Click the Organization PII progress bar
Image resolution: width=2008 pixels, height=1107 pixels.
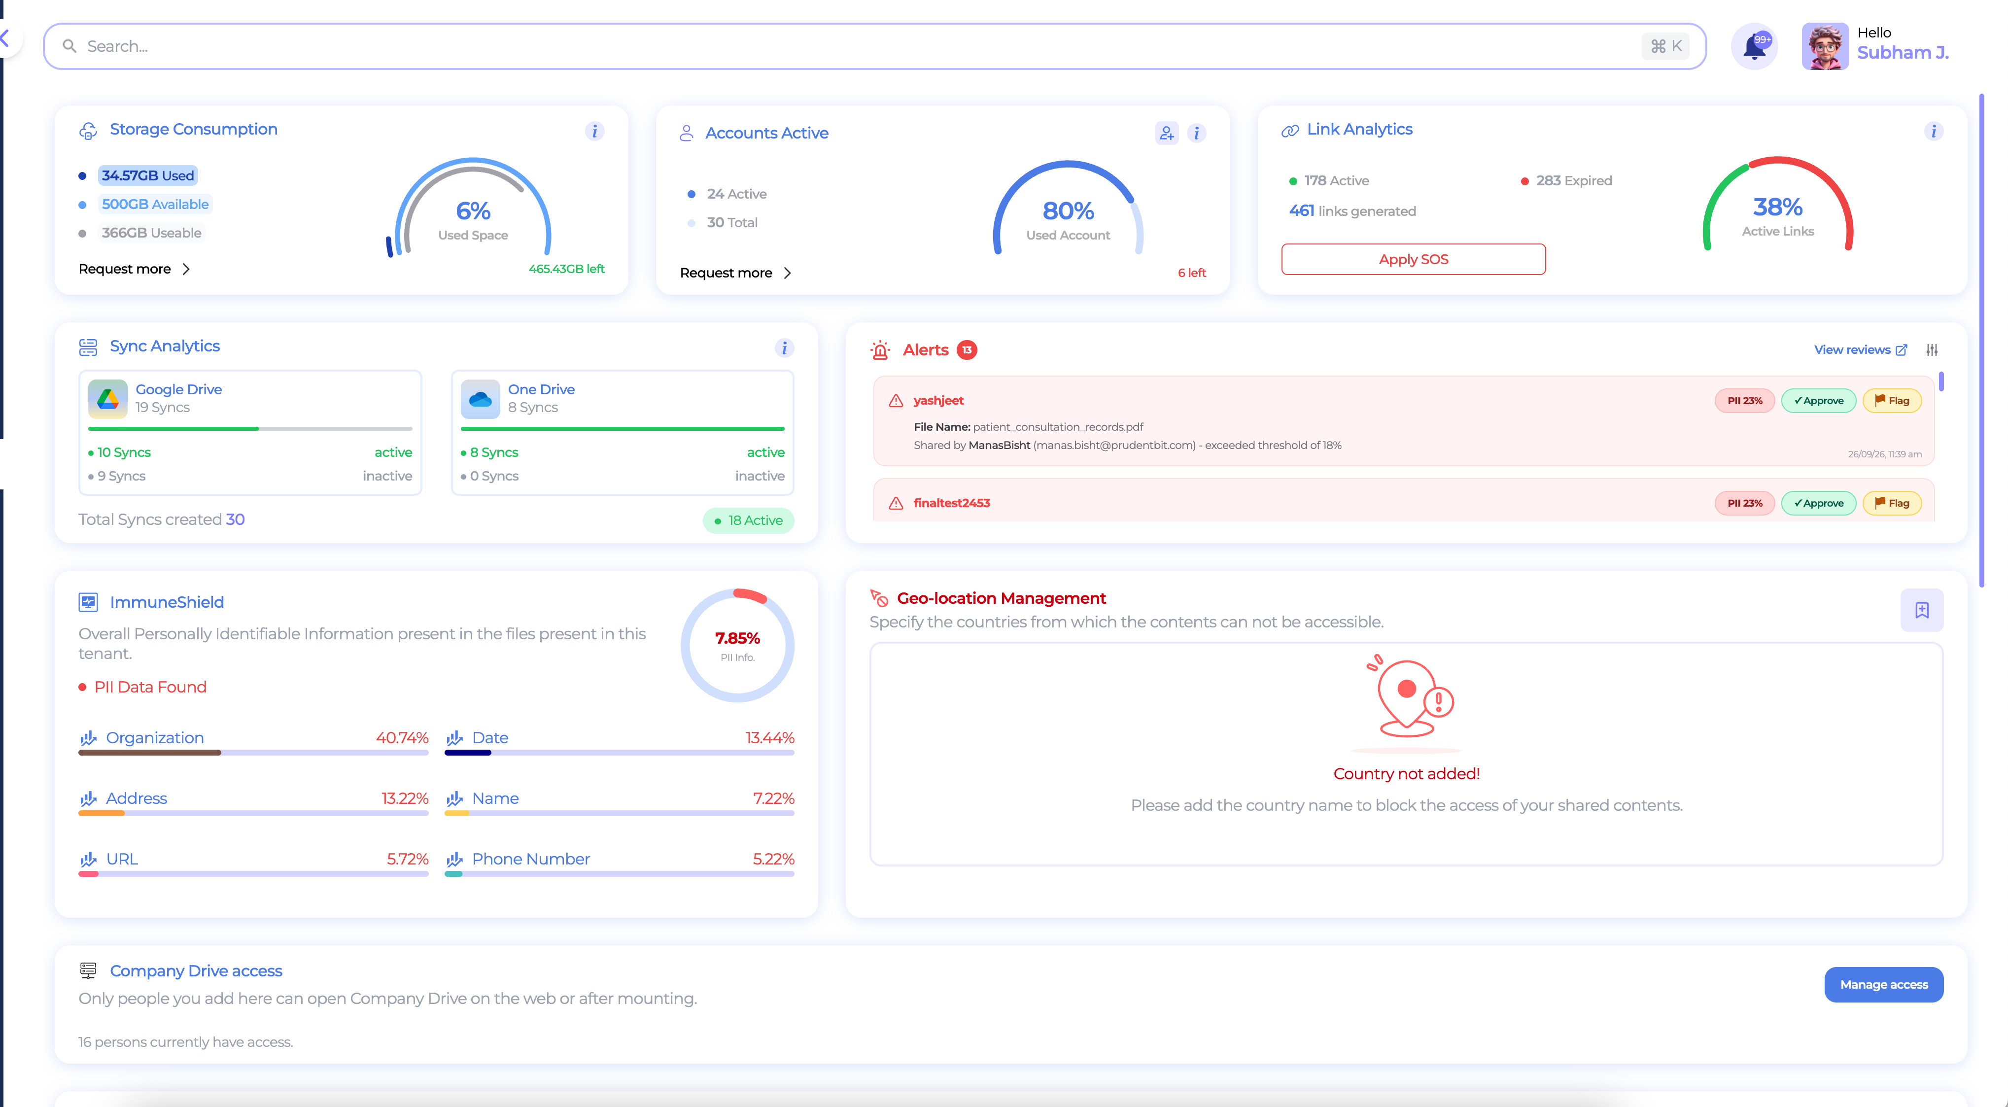[x=253, y=753]
